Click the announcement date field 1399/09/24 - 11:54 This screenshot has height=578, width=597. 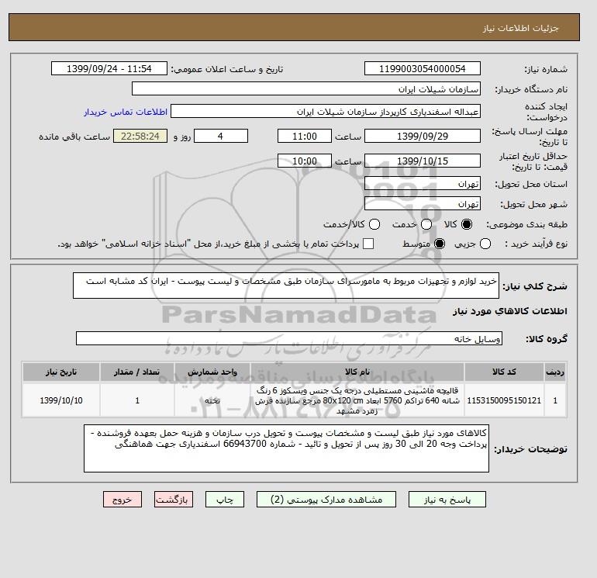click(x=109, y=68)
